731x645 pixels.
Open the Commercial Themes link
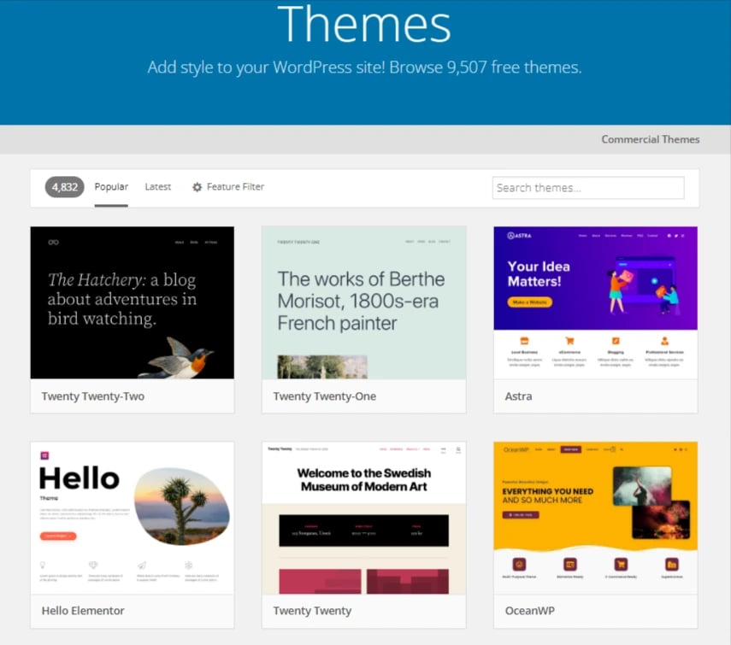coord(650,139)
